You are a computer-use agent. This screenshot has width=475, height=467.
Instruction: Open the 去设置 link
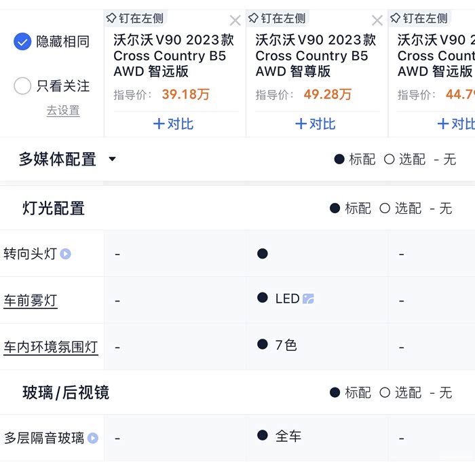[63, 111]
